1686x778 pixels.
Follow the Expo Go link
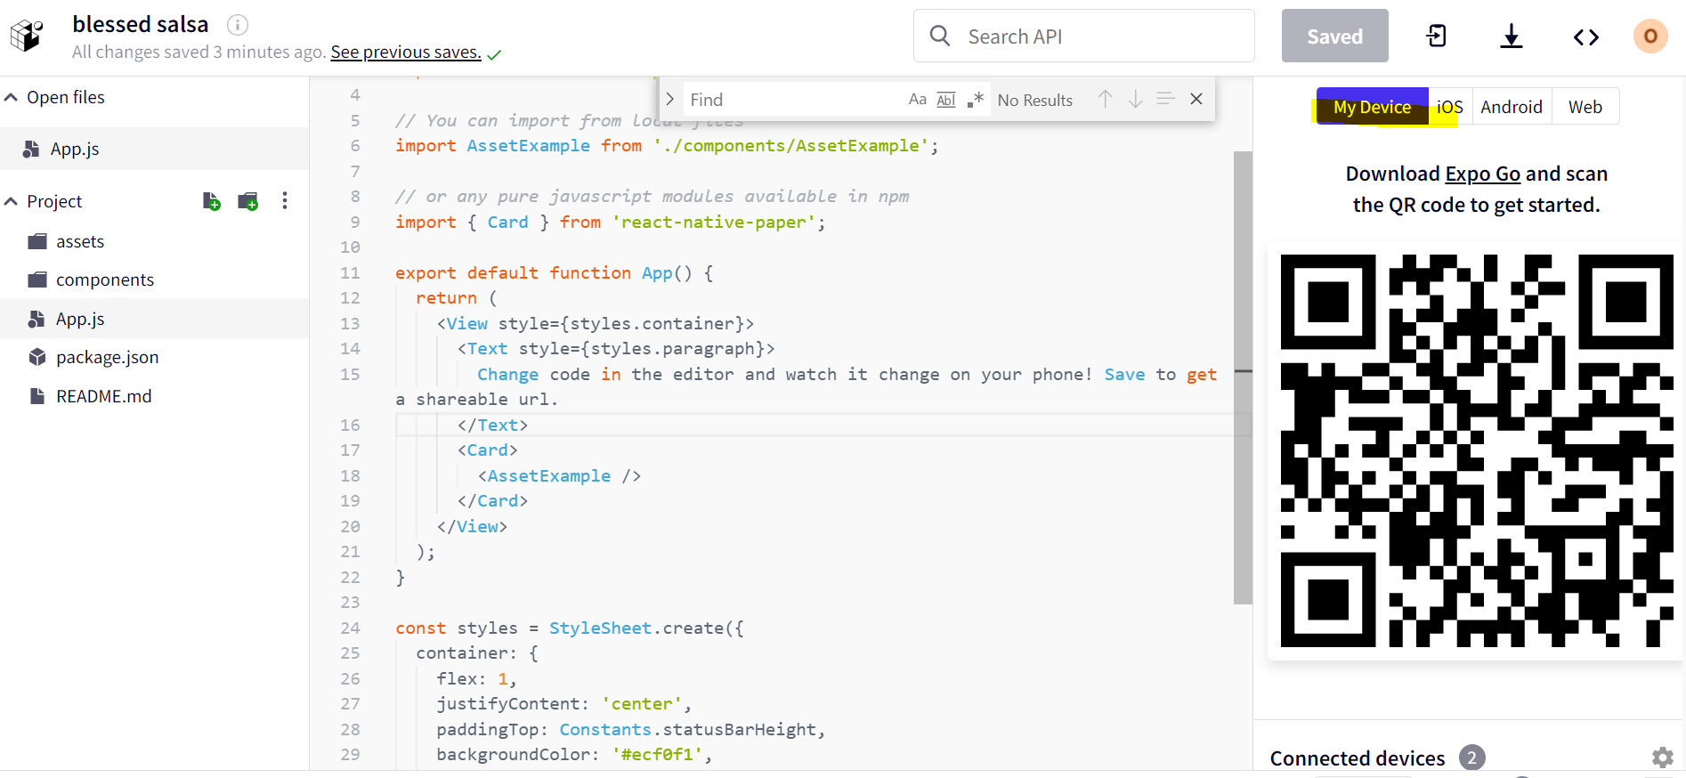point(1483,174)
